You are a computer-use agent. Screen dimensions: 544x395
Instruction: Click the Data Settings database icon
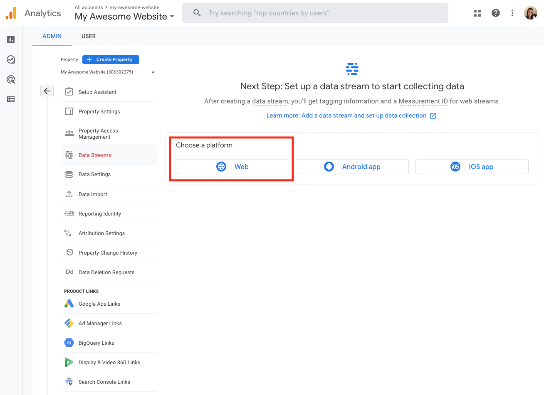69,174
